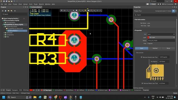Viewport: 178px width, 100px height.
Task: Click the Mechanical 13 layer color swatch
Action: [x=120, y=90]
